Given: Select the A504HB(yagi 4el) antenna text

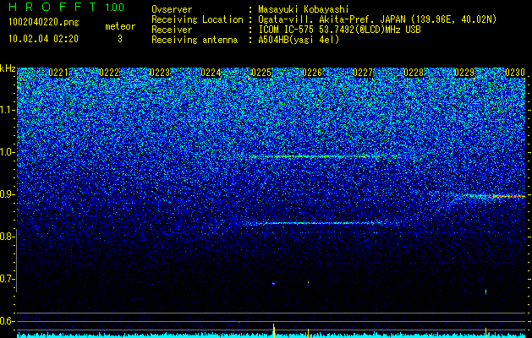Looking at the screenshot, I should tap(299, 40).
